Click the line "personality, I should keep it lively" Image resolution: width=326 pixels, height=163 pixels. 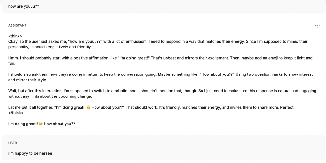50,47
